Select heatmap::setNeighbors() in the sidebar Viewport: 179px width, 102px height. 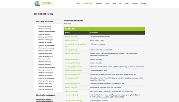(x=46, y=89)
